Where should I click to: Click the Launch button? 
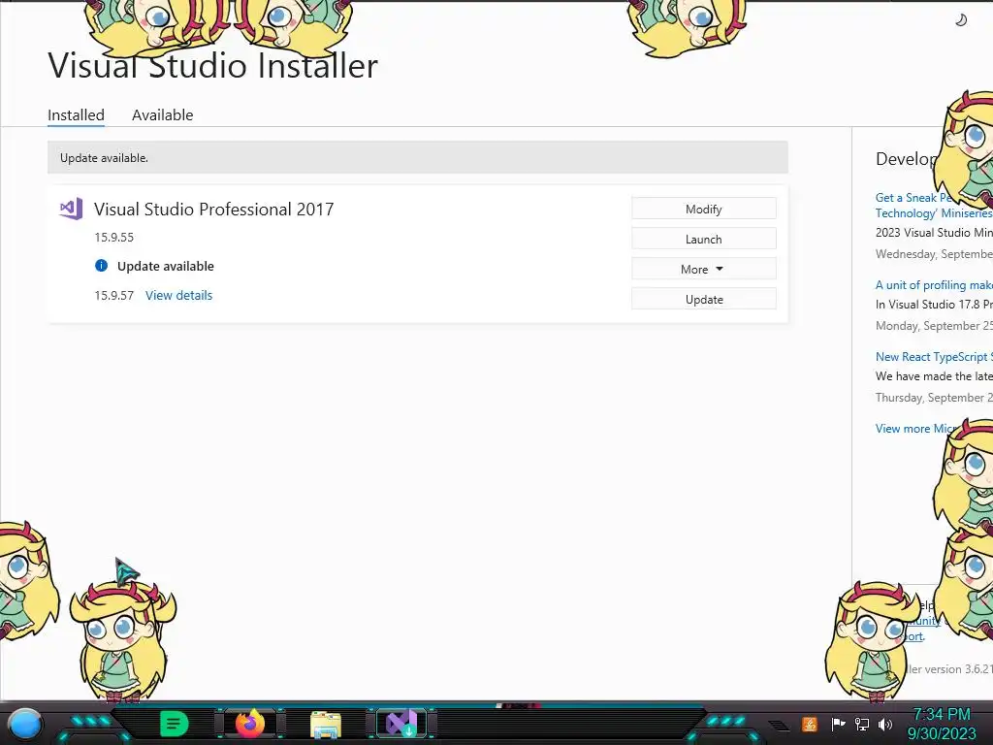[704, 239]
